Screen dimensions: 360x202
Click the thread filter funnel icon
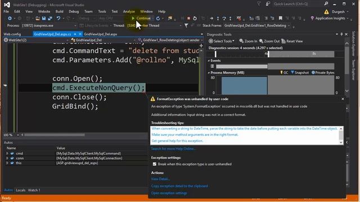pyautogui.click(x=186, y=26)
